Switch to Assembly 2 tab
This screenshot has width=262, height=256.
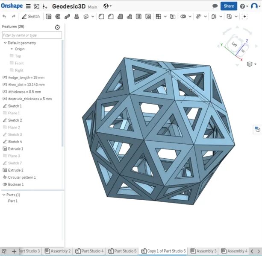(x=58, y=251)
